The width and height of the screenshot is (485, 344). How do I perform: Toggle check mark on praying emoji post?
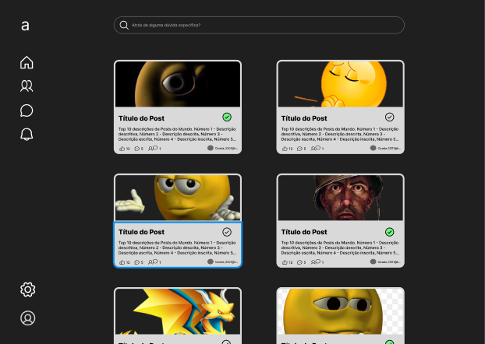(389, 117)
